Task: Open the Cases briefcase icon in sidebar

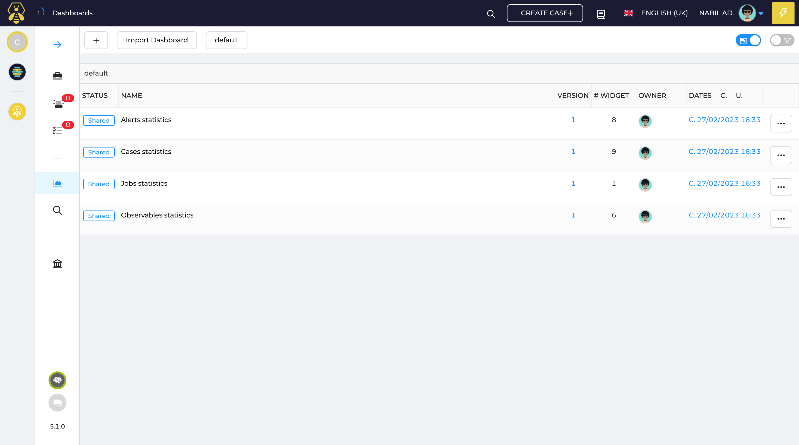Action: (x=57, y=76)
